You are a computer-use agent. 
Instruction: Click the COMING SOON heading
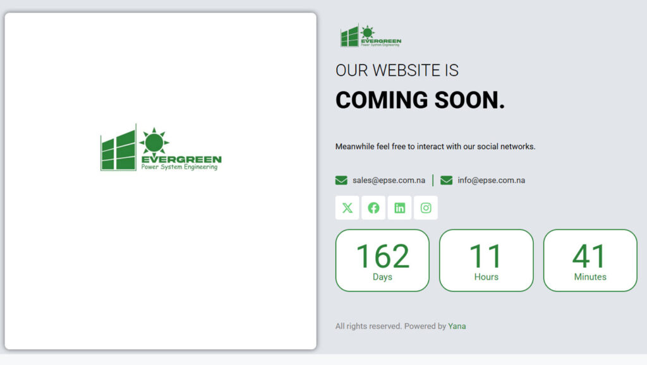tap(420, 100)
